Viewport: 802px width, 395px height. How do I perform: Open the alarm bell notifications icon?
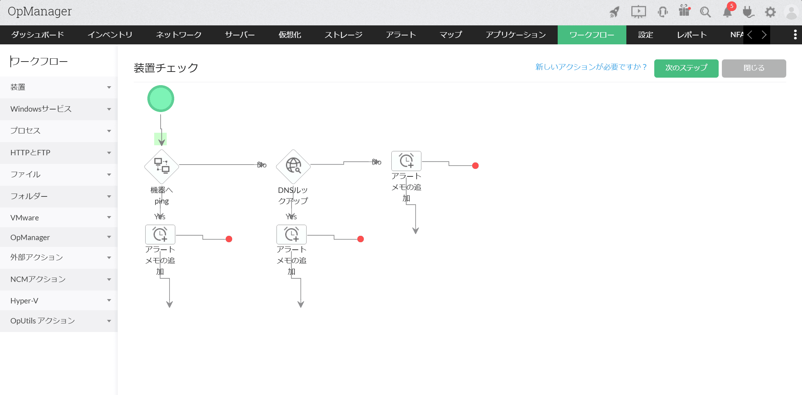tap(727, 12)
